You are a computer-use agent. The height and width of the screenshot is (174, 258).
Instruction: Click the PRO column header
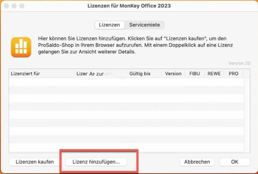tap(233, 74)
